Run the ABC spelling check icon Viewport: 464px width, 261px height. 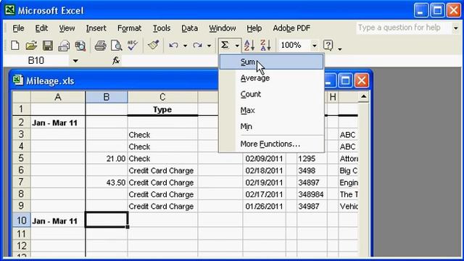(132, 46)
